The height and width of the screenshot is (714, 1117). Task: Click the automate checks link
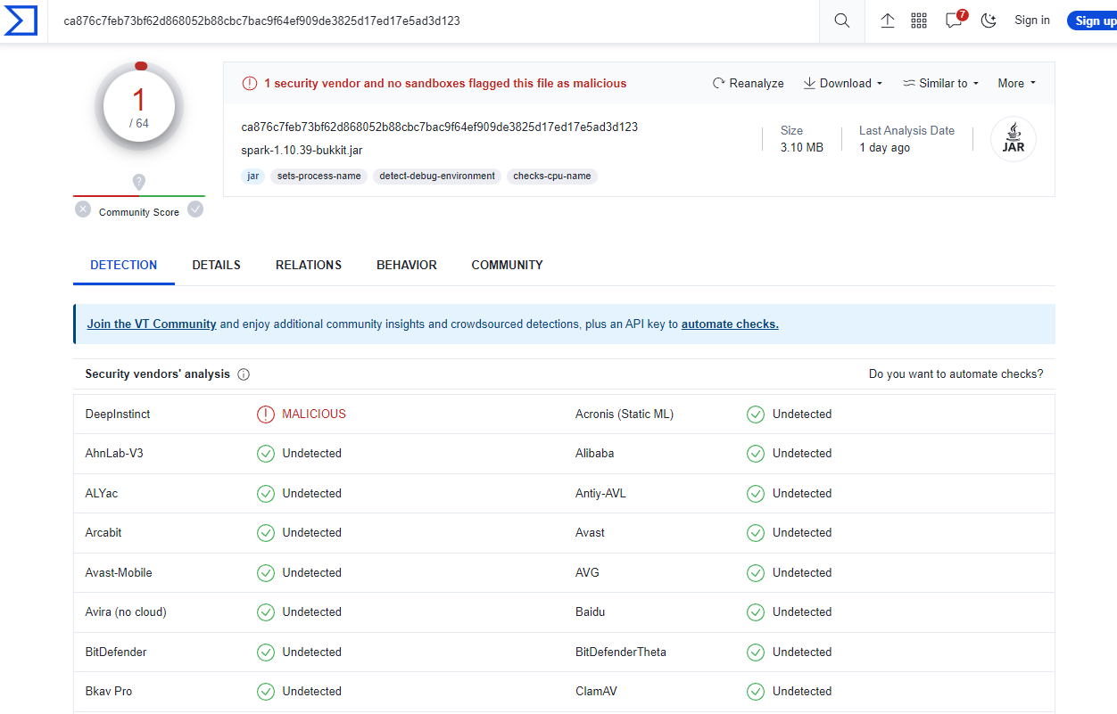click(730, 324)
